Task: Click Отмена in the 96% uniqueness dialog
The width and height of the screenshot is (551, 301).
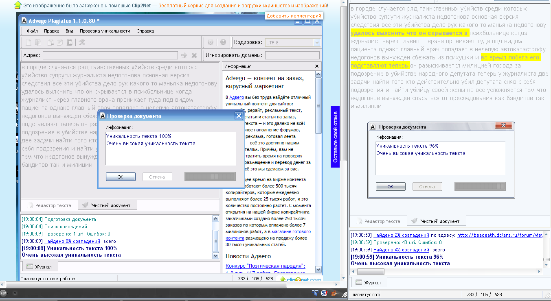Action: [427, 187]
